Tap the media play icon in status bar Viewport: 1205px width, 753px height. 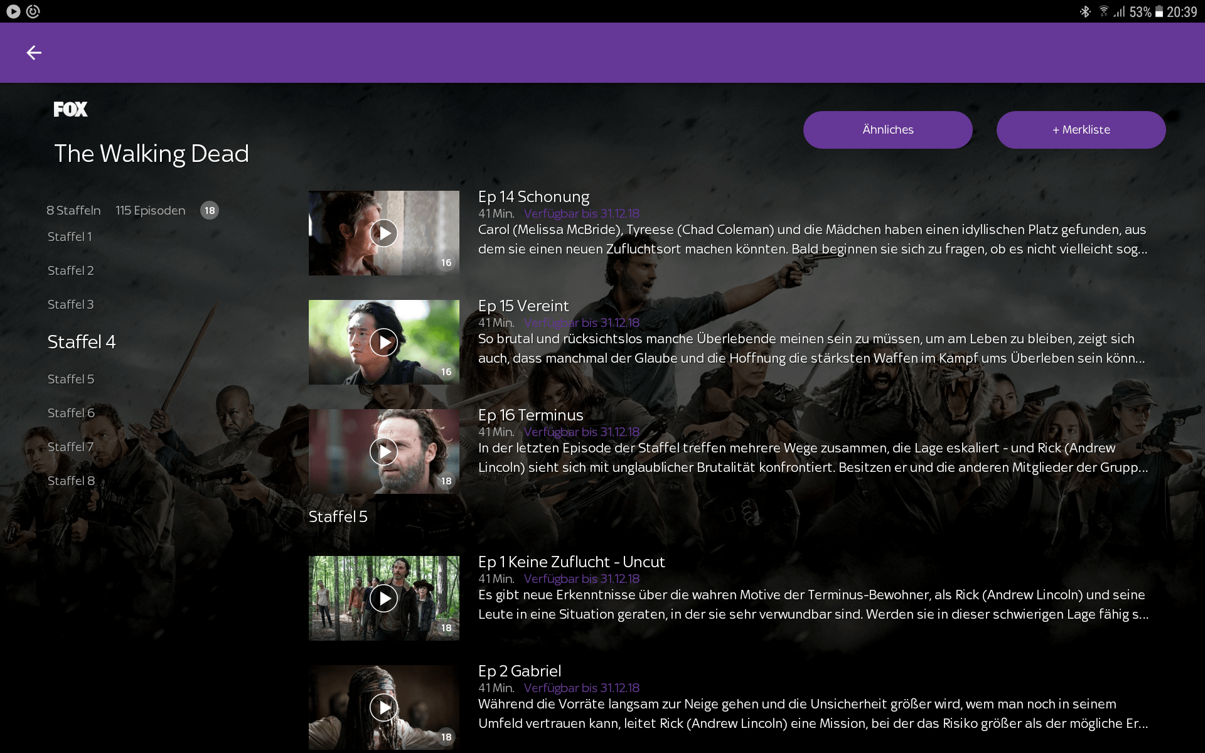pyautogui.click(x=13, y=11)
